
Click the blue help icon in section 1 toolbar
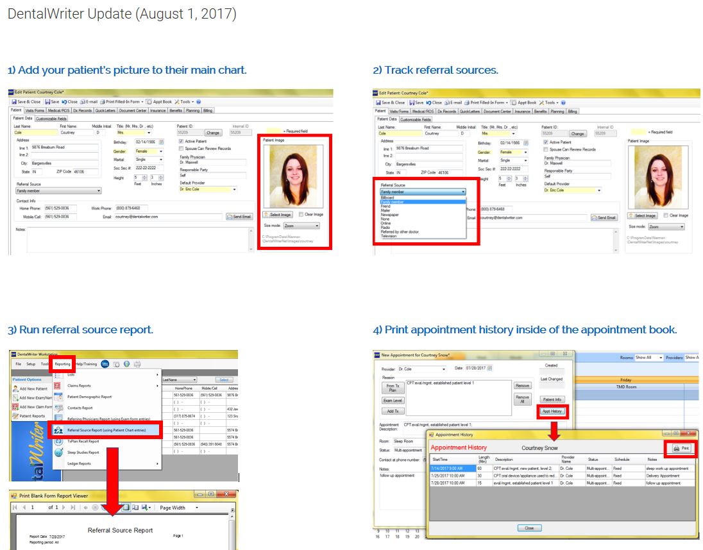pyautogui.click(x=199, y=102)
